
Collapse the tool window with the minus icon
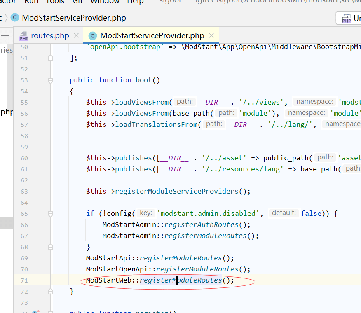[5, 35]
